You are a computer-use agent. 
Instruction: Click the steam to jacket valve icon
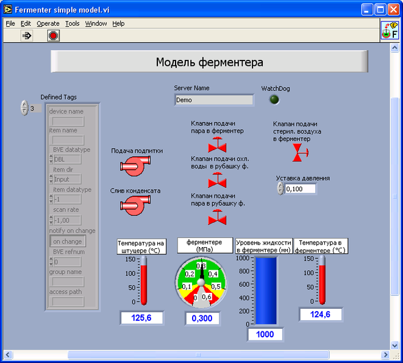[x=217, y=217]
